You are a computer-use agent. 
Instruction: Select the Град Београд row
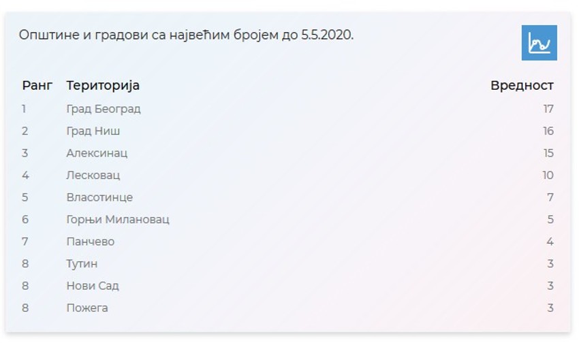point(104,109)
